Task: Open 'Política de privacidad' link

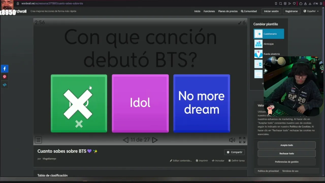Action: tap(268, 171)
